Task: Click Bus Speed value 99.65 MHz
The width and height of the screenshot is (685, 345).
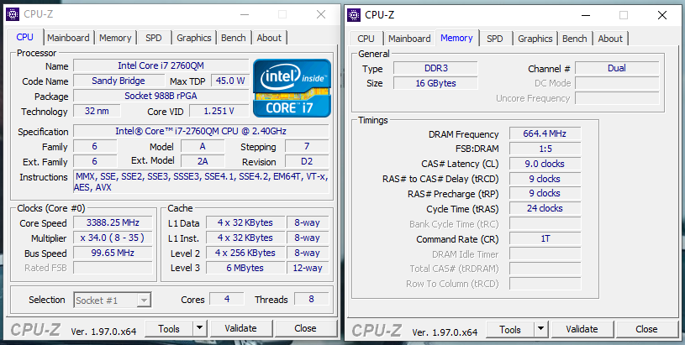Action: pos(113,253)
